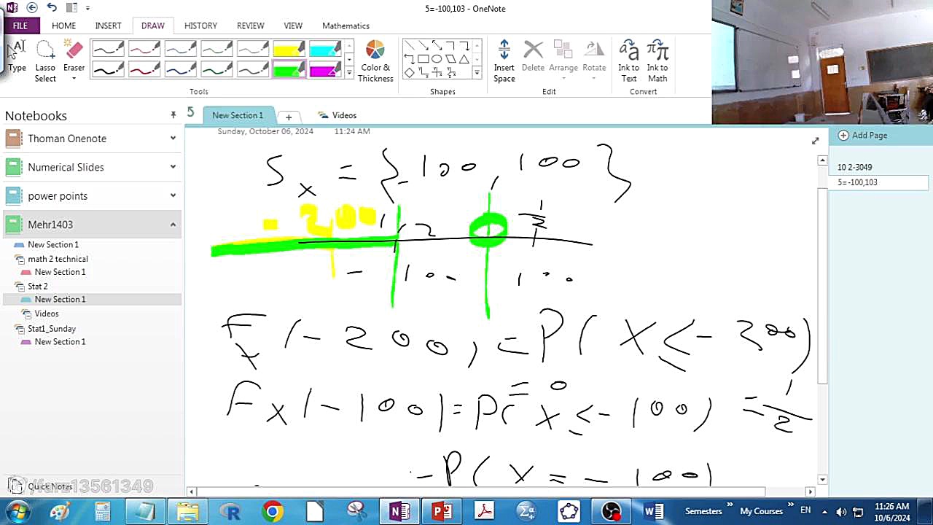Expand the Thoman Onenote notebook
The image size is (933, 525).
[x=173, y=138]
